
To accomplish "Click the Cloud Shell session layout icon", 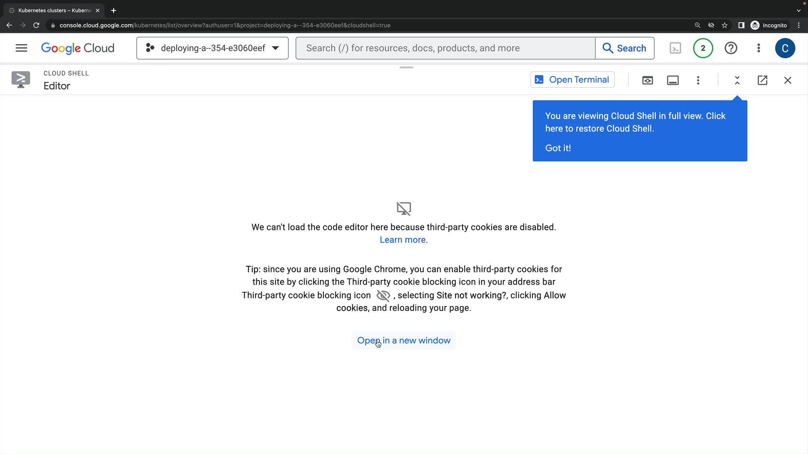I will (672, 80).
